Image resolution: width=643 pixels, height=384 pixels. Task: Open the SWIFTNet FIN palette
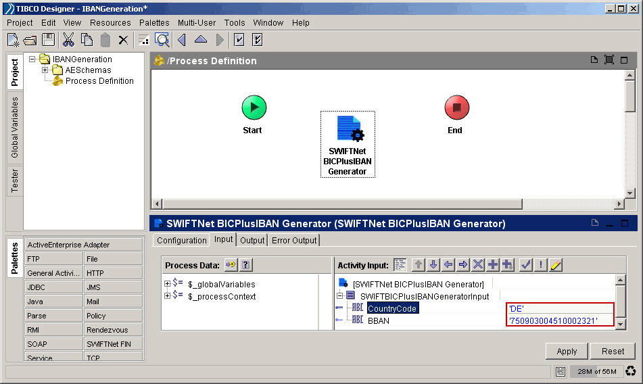pos(113,344)
